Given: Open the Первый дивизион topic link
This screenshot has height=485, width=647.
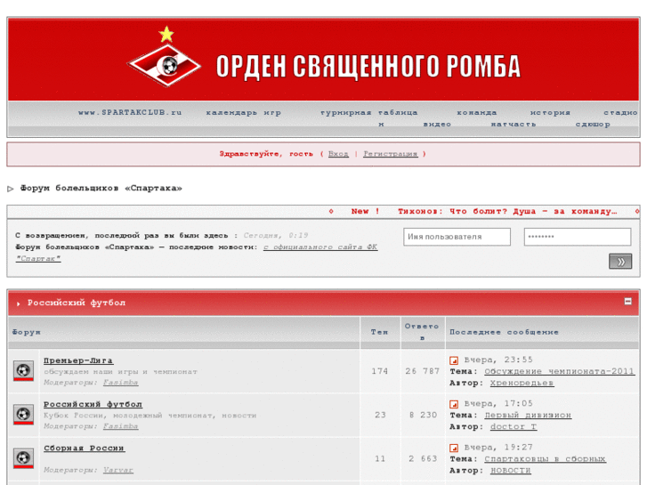Looking at the screenshot, I should (528, 415).
